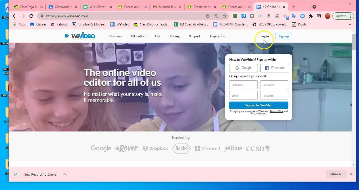Click the microphone extension icon
The width and height of the screenshot is (359, 190).
tap(269, 16)
